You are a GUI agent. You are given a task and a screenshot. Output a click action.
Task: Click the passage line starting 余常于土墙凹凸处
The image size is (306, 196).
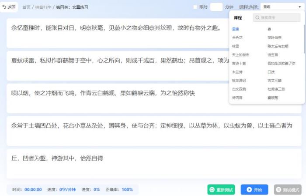click(152, 125)
